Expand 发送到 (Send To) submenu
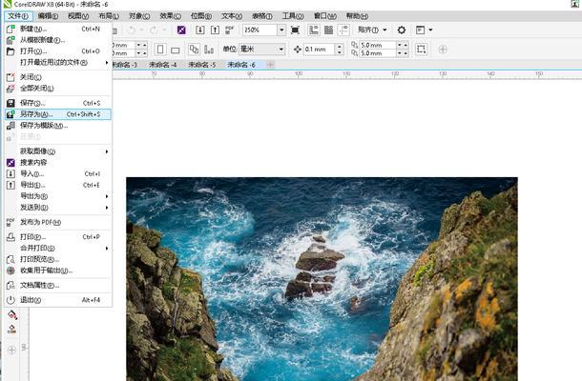Screen dimensions: 582x381 [x=58, y=208]
